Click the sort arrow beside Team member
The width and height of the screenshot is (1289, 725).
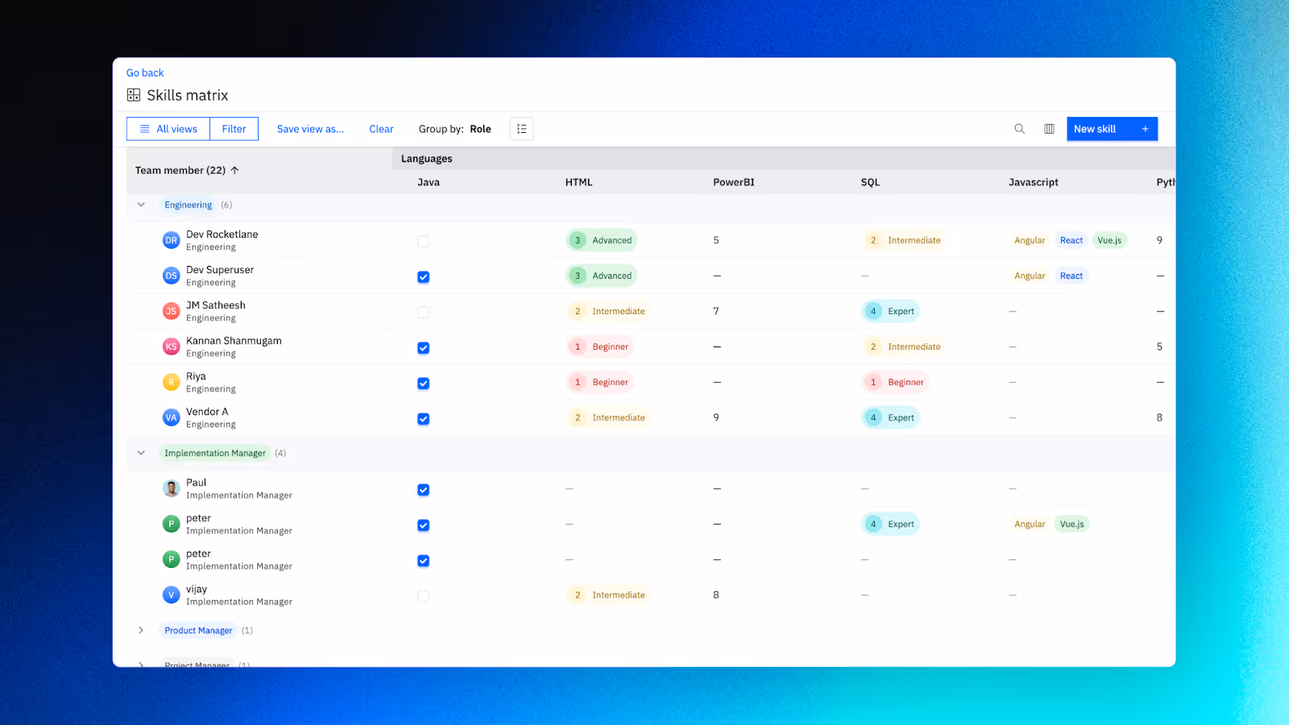click(x=235, y=170)
